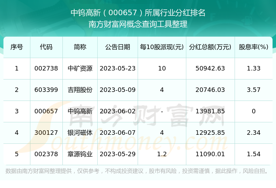Click the title text 中钨高新（000657）所属行业分红排名
Image resolution: width=276 pixels, height=188 pixels.
[138, 13]
